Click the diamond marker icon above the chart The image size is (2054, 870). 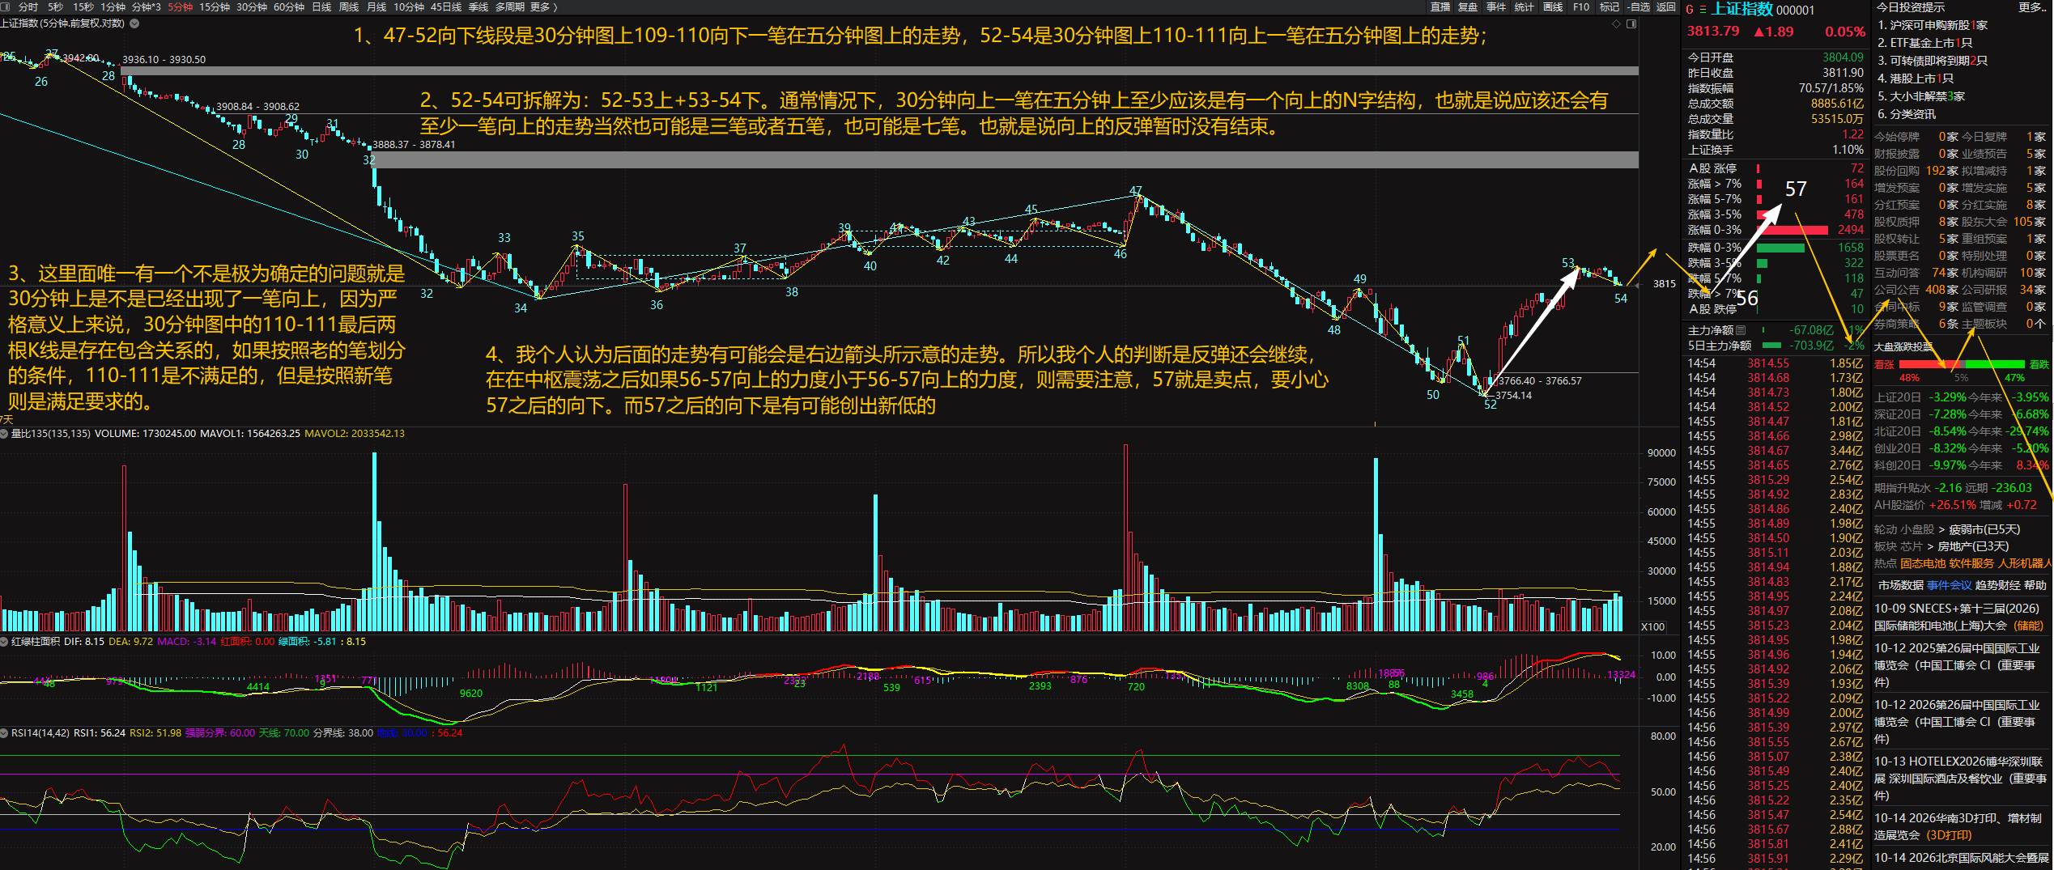(x=1616, y=23)
